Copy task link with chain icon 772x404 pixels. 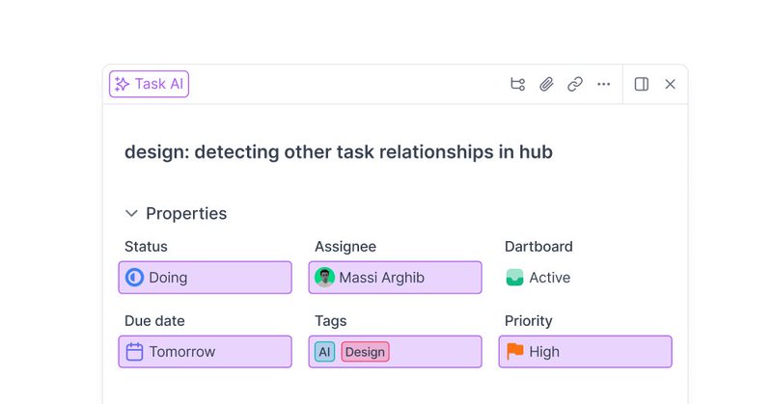tap(574, 84)
